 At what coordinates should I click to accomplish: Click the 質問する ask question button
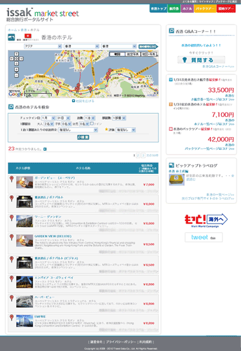click(x=201, y=59)
